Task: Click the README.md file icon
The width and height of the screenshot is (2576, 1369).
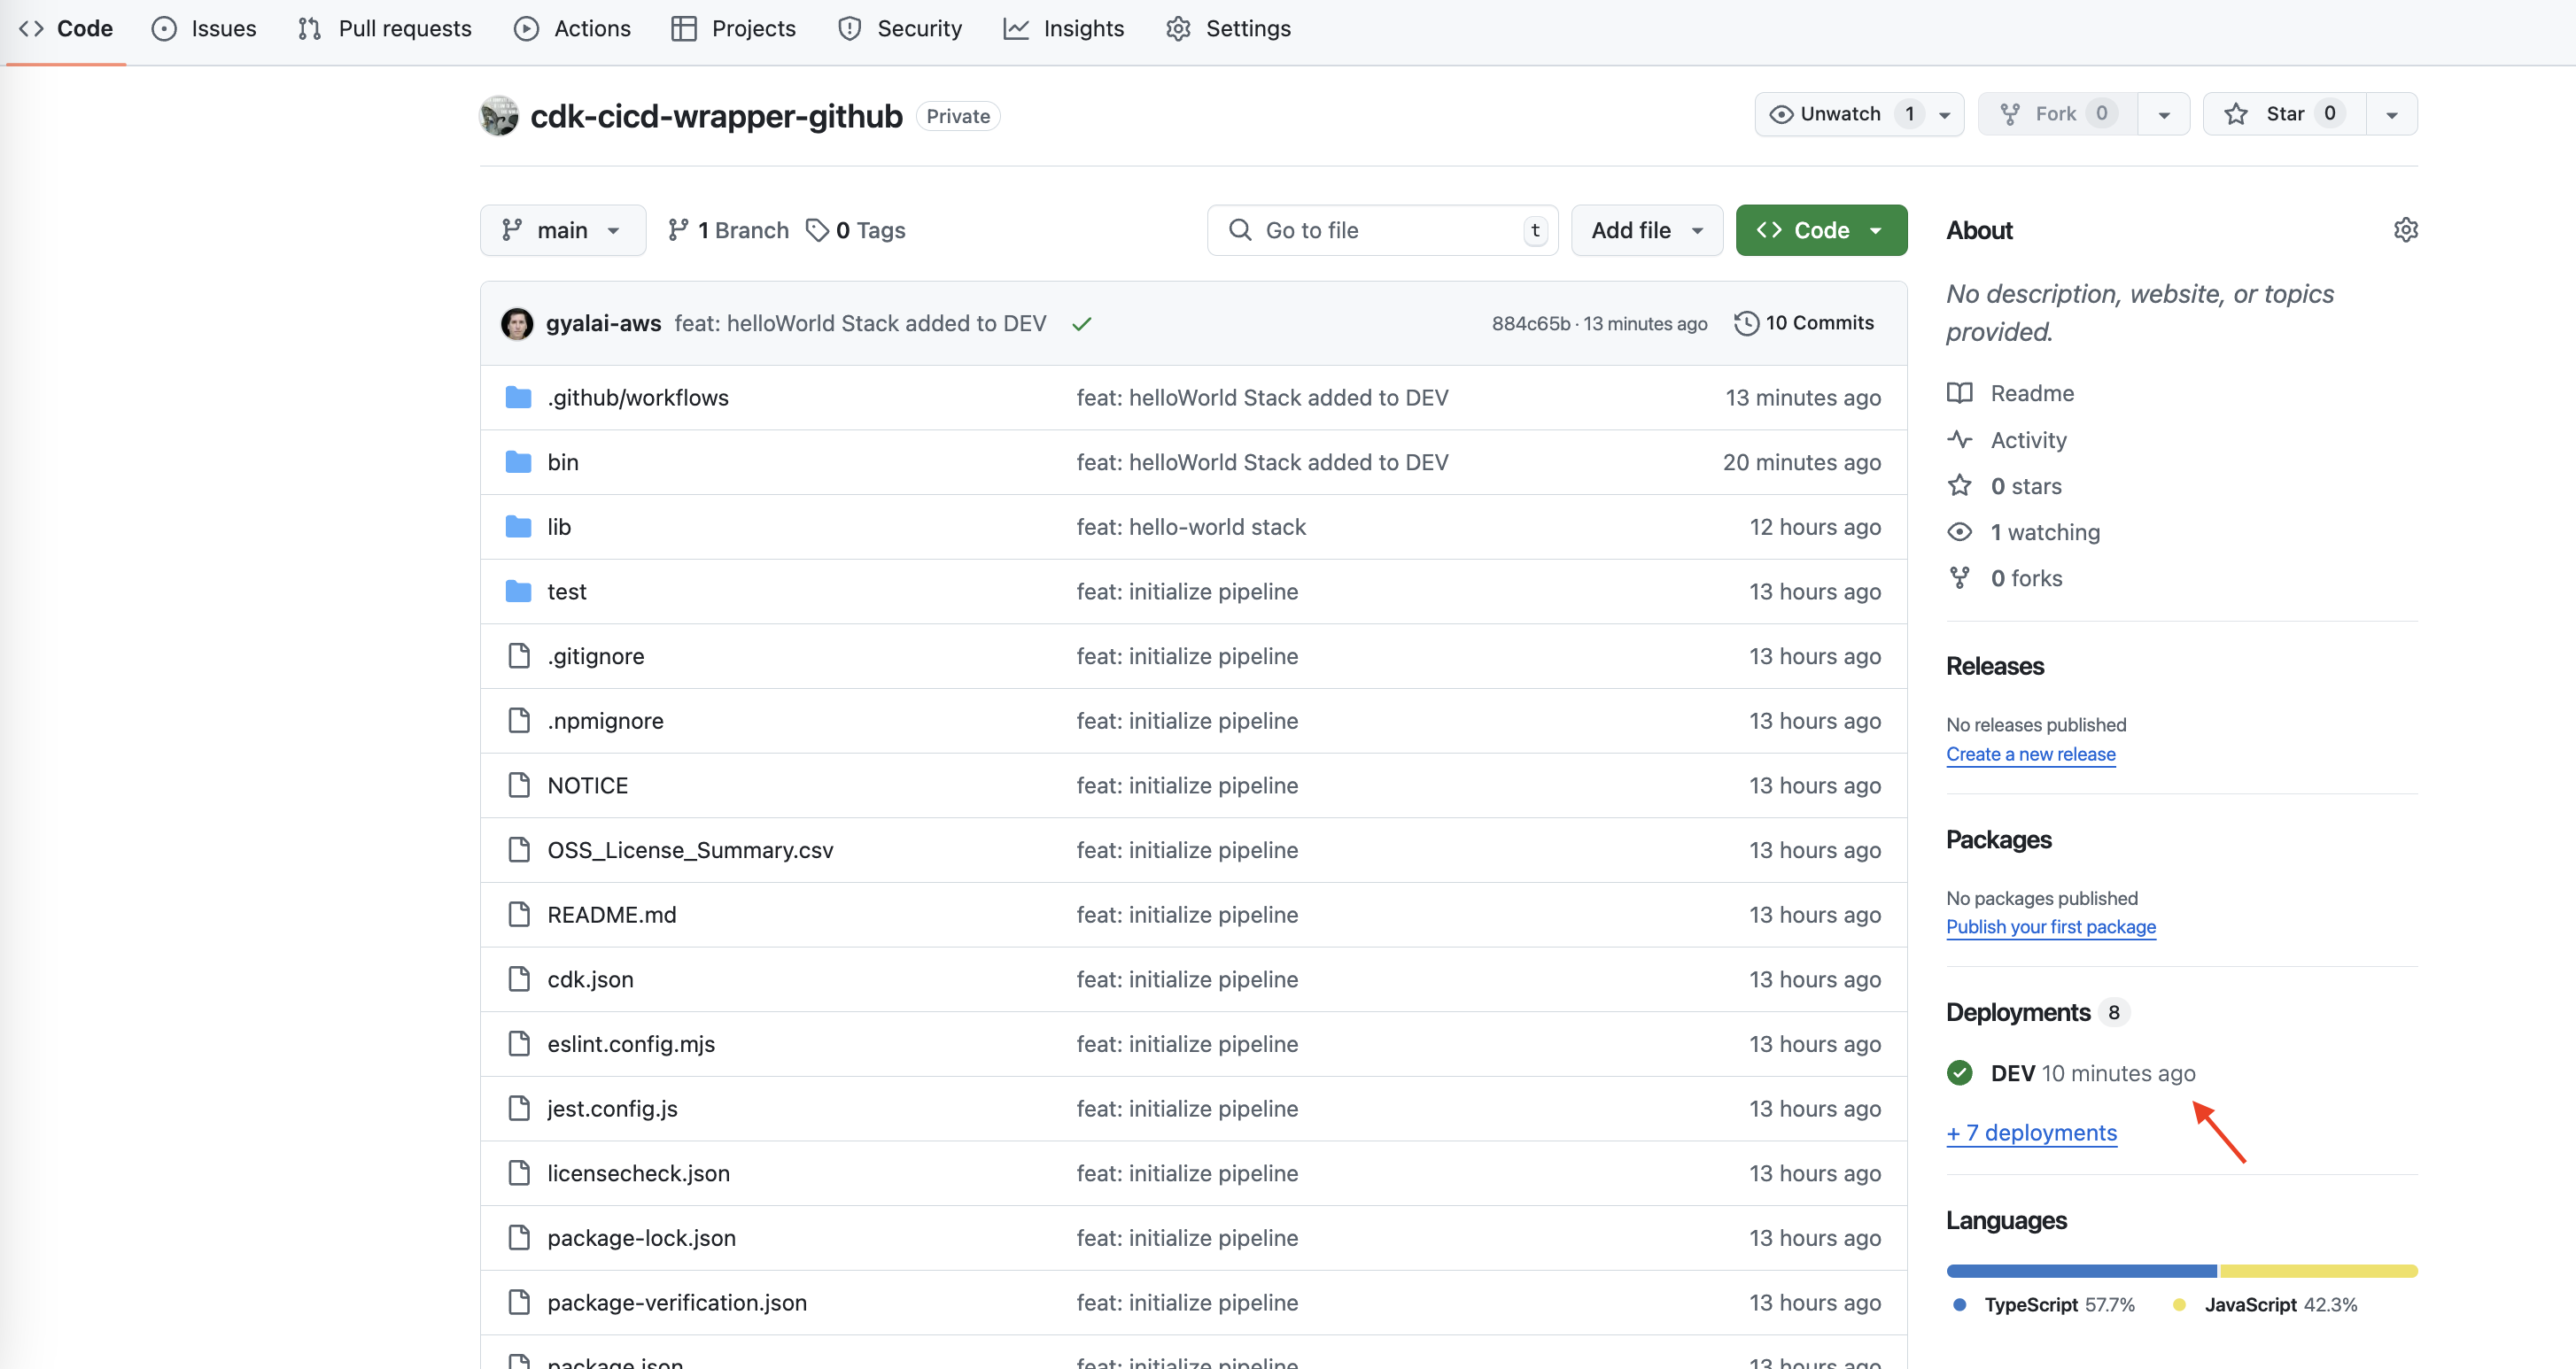Action: pos(518,914)
